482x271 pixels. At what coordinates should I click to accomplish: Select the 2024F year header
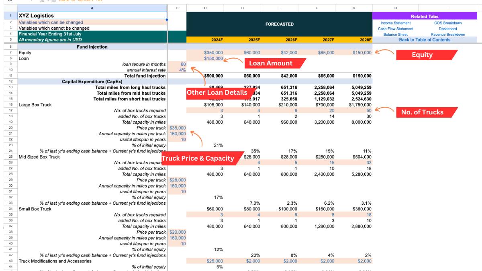tap(205, 40)
